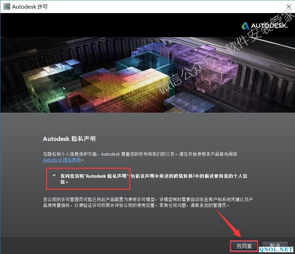Viewport: 295px width, 254px height.
Task: Click the 您公司的许可管理员 paragraph
Action: (x=147, y=202)
